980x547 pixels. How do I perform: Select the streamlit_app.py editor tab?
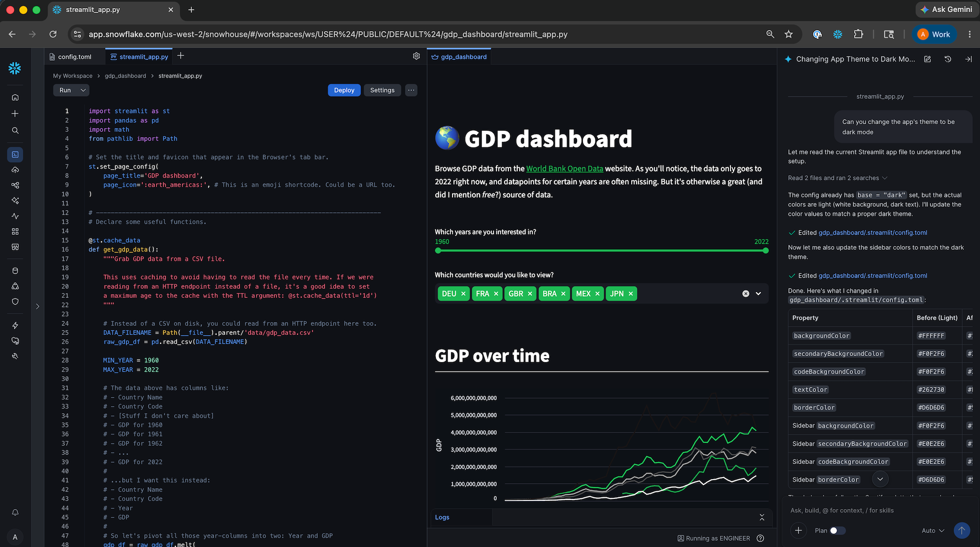139,57
